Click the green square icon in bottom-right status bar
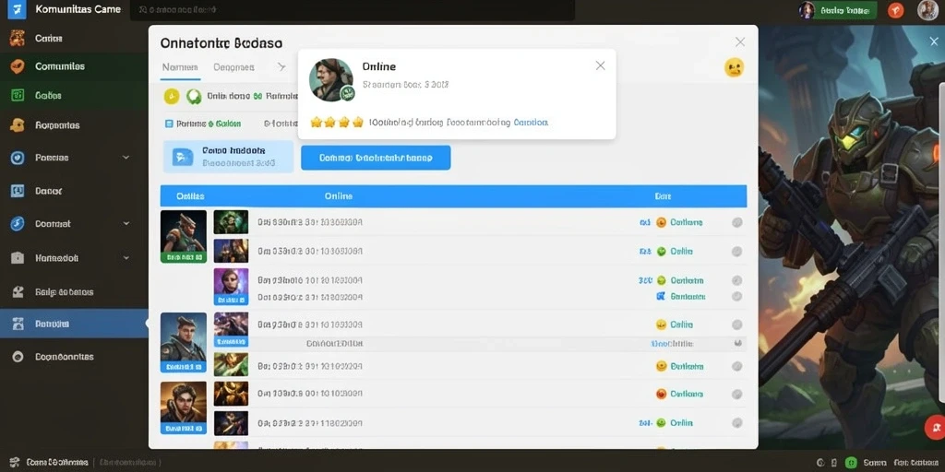The width and height of the screenshot is (945, 472). tap(850, 463)
